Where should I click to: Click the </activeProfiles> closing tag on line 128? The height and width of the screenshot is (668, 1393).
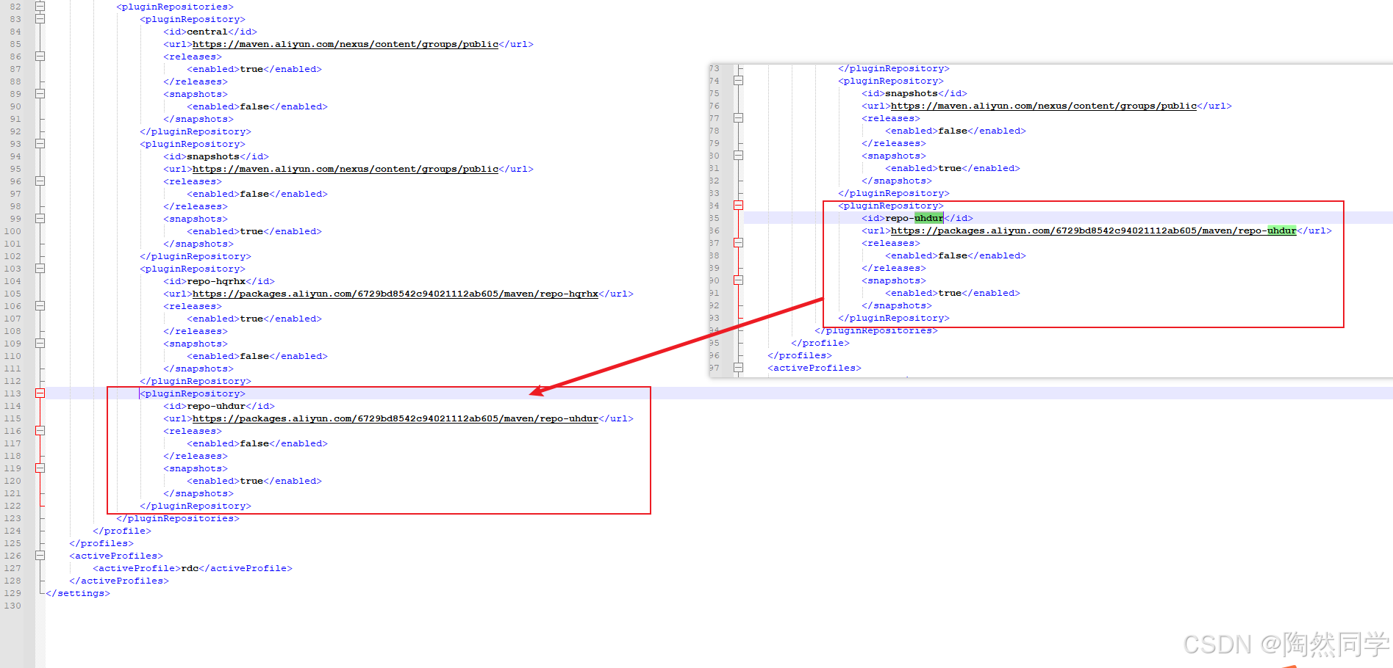pyautogui.click(x=119, y=581)
